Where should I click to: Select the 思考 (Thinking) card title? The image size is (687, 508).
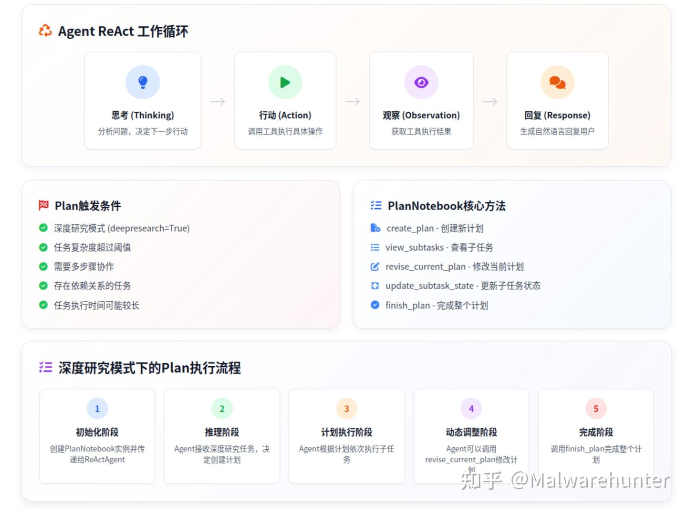[143, 115]
